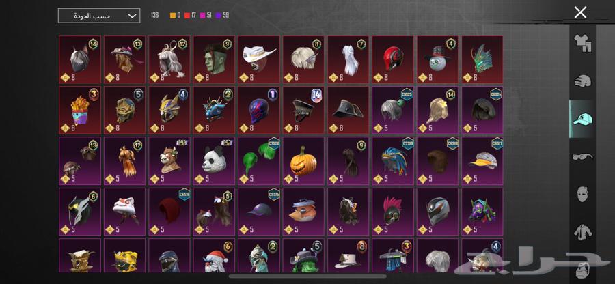Choose the snowman with top hat item
This screenshot has width=615, height=284.
(x=437, y=59)
